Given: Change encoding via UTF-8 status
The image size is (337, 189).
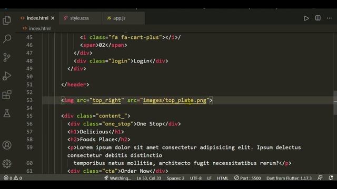Looking at the screenshot, I should coord(195,178).
